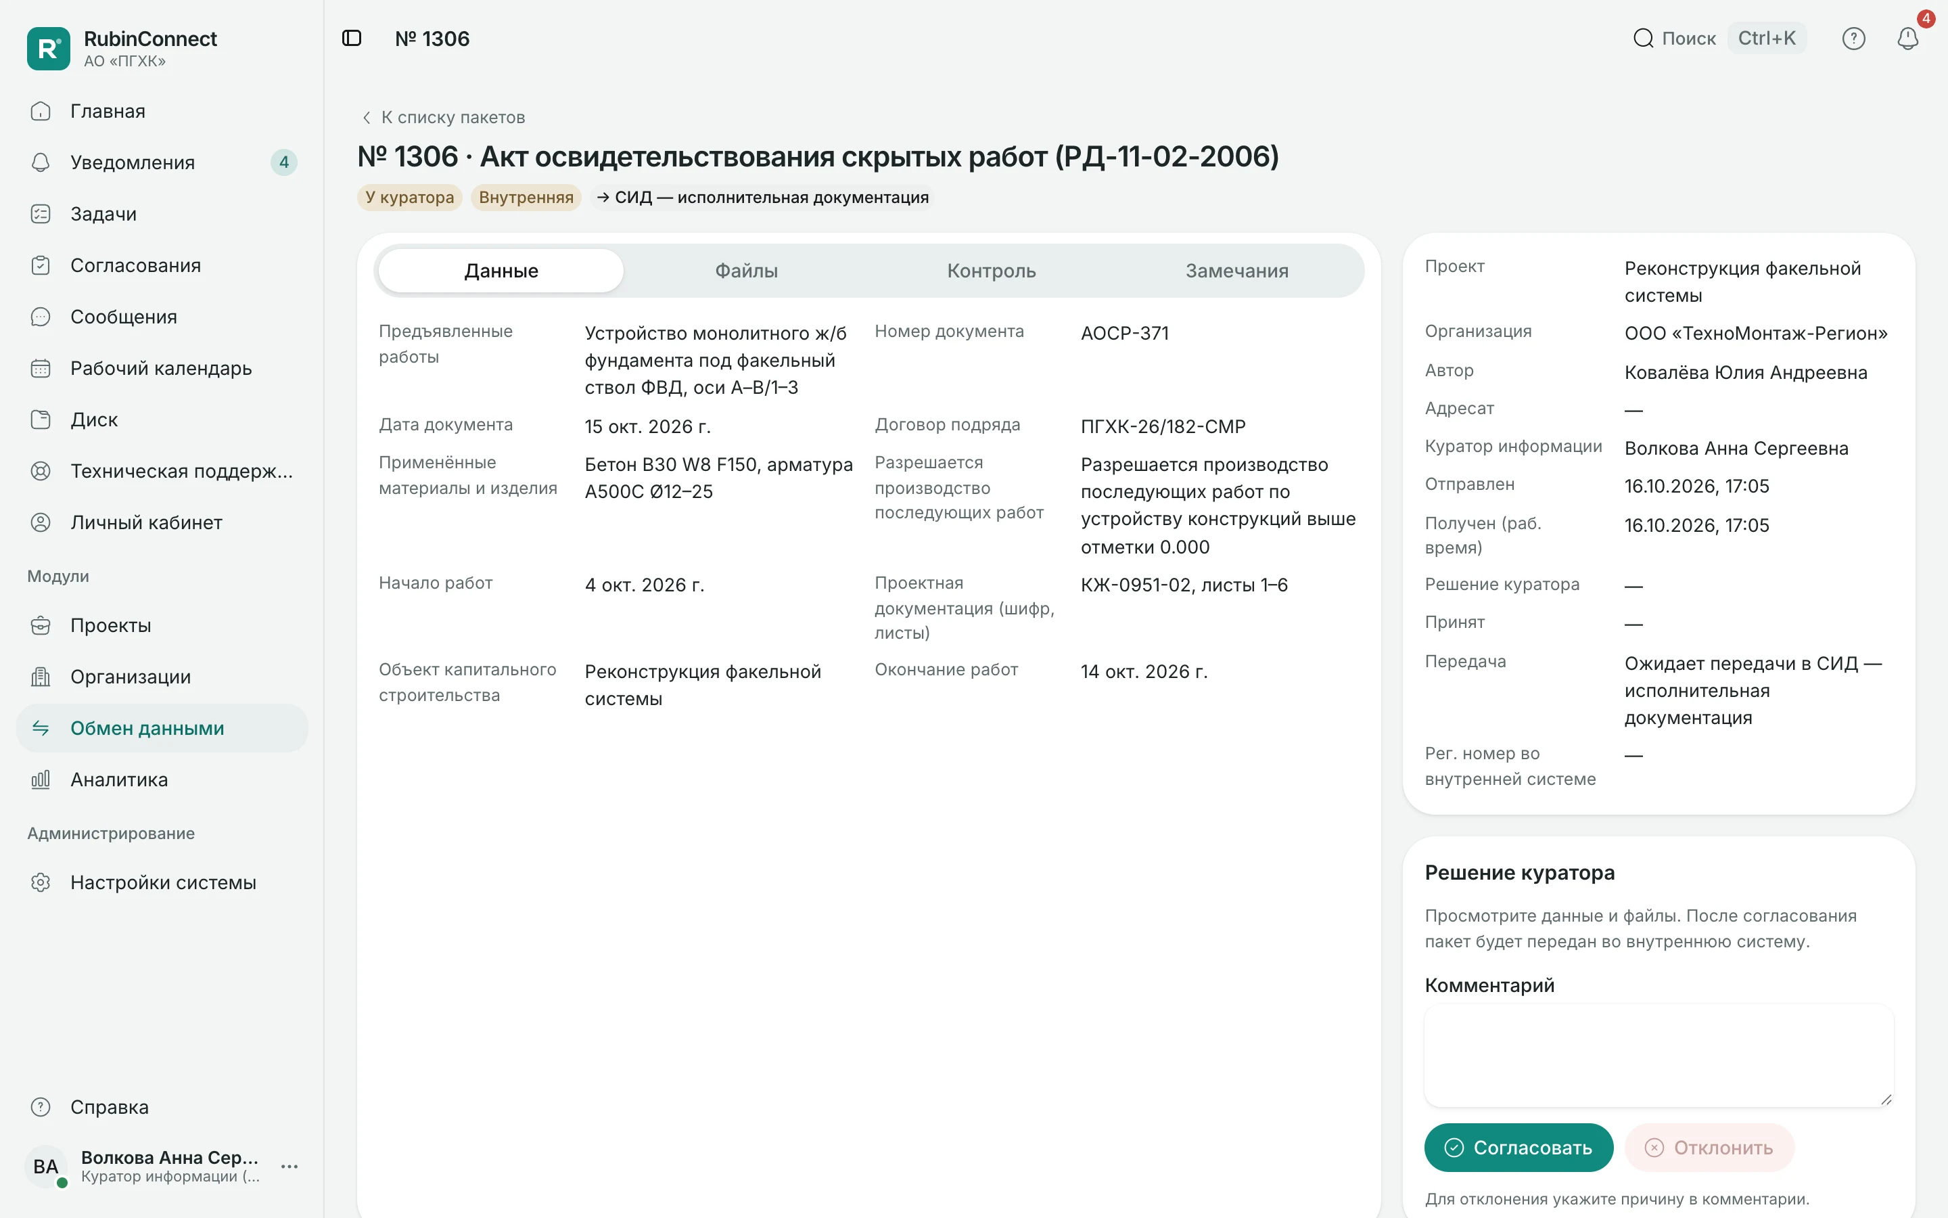Select Обмен данными in the sidebar
Image resolution: width=1948 pixels, height=1218 pixels.
(x=162, y=728)
